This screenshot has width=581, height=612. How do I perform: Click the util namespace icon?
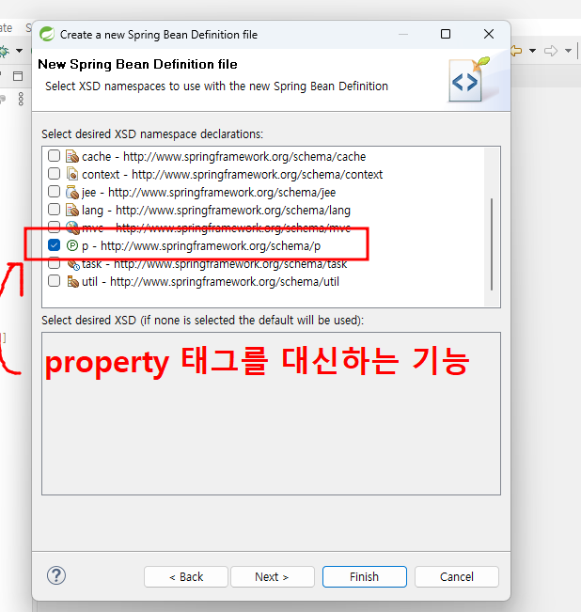(72, 281)
